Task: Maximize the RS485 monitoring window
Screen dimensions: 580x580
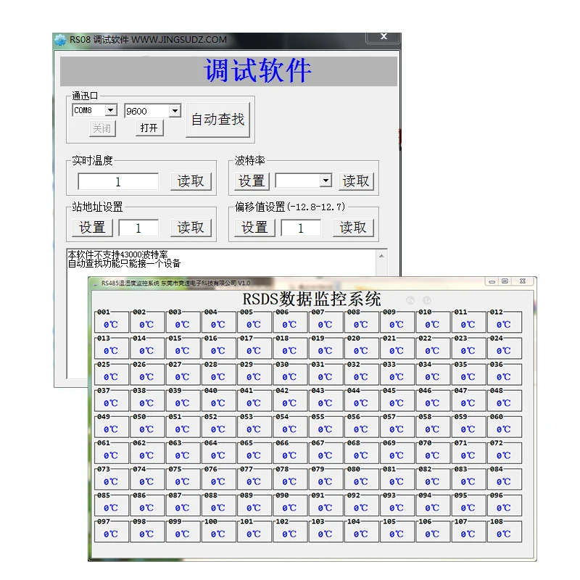Action: [505, 281]
